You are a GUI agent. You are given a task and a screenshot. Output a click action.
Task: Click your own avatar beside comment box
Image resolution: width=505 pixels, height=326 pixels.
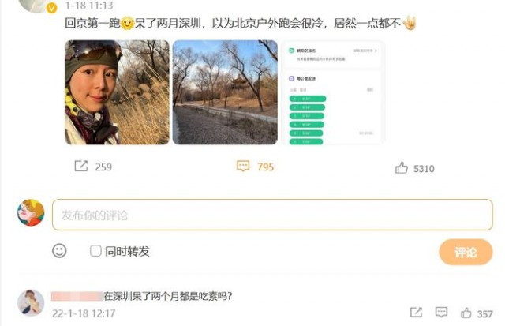pos(31,212)
